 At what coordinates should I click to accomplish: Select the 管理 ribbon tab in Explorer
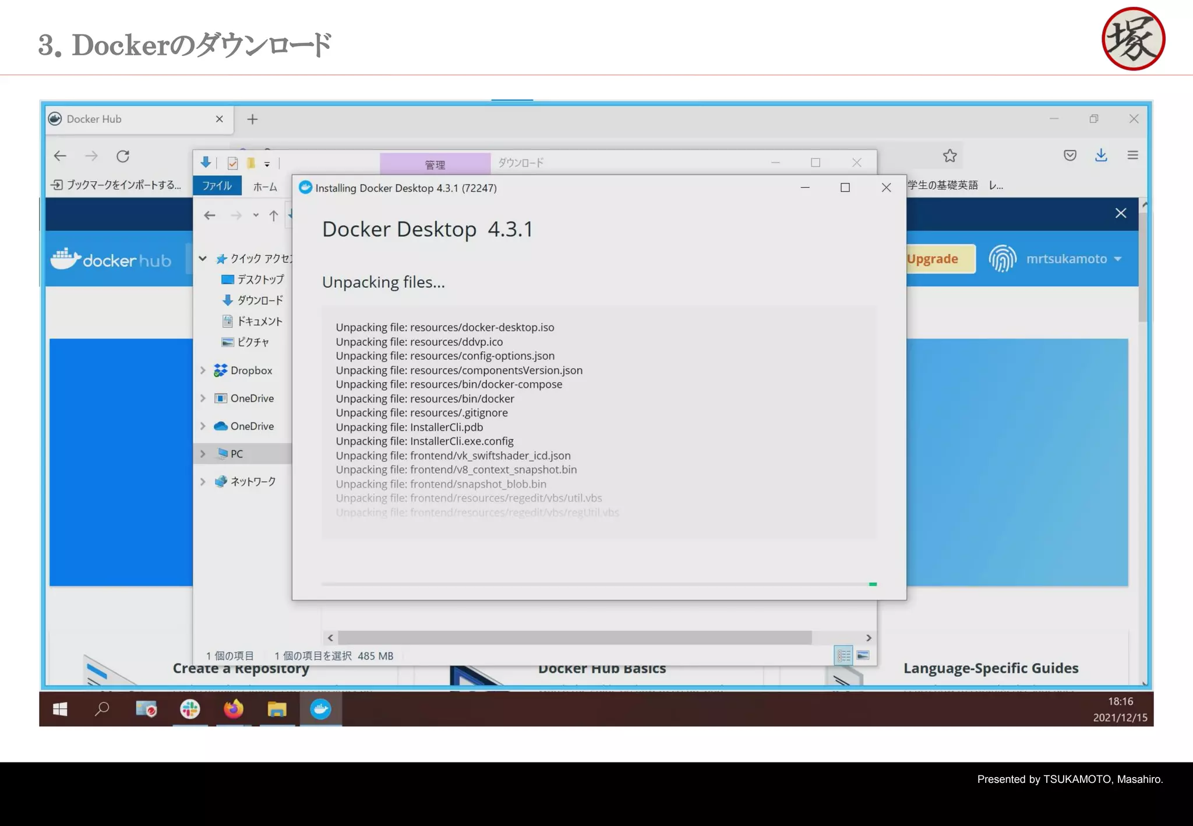coord(435,164)
